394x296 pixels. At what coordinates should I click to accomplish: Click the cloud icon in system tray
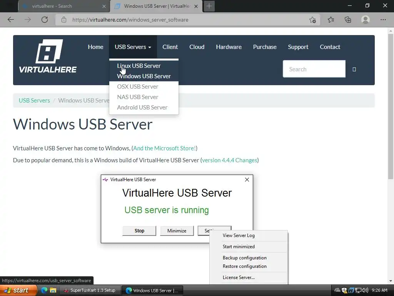[337, 290]
